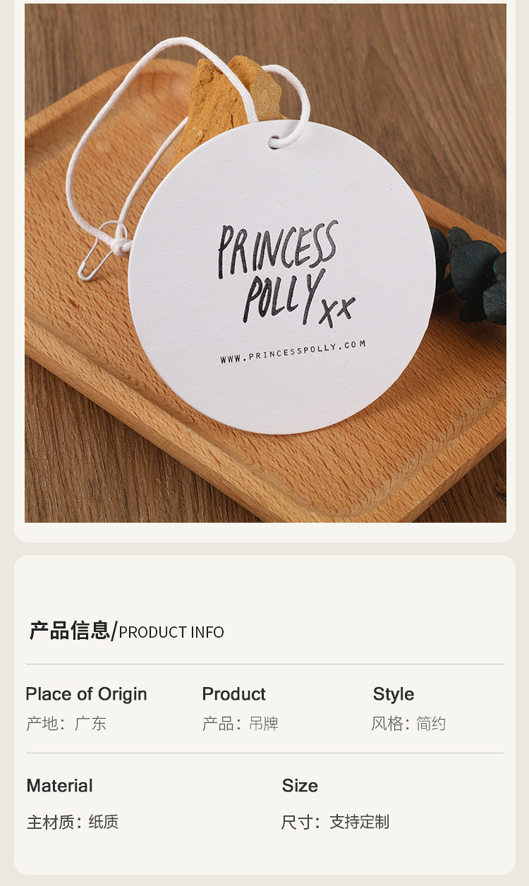Click the www.princesspolly.com text on tag
This screenshot has width=529, height=886.
tap(293, 351)
